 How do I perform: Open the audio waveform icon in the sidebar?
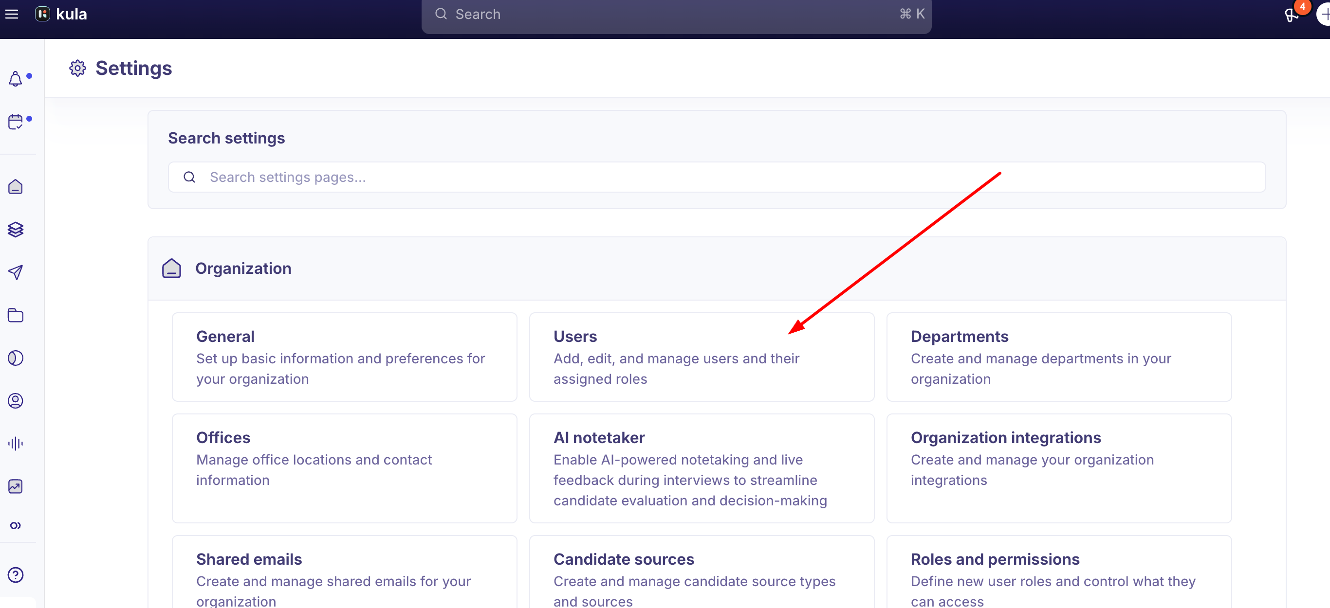click(x=16, y=444)
